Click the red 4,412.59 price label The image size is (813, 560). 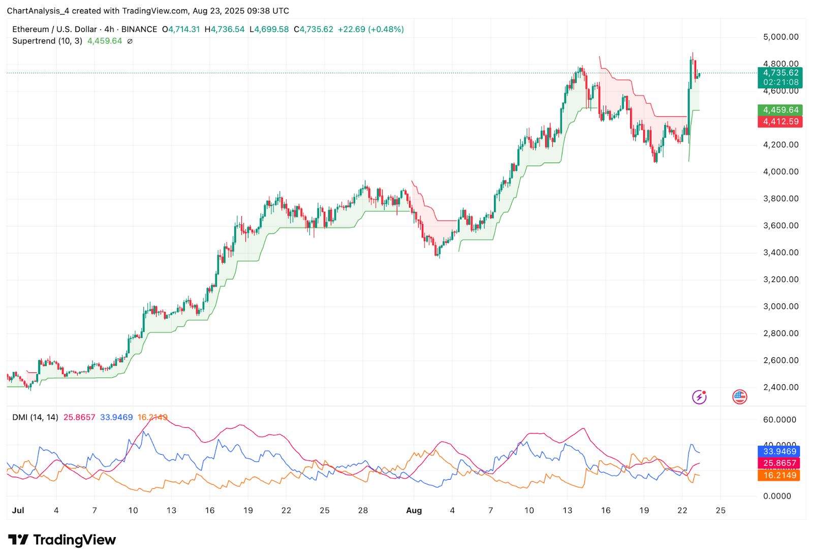(779, 121)
